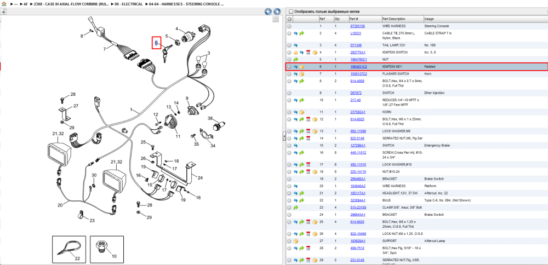Click the box icon on HORN row

click(301, 112)
